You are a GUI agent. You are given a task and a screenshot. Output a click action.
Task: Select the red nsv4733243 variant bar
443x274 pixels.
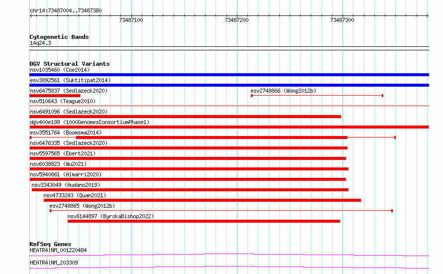point(202,200)
